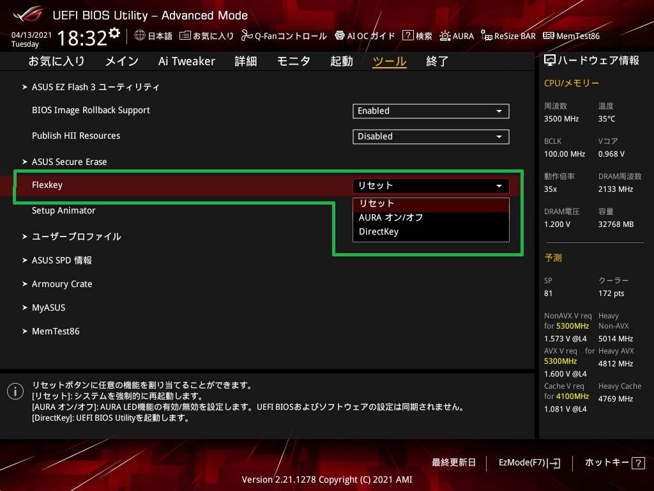
Task: Click the hardware monitor icon
Action: [550, 61]
